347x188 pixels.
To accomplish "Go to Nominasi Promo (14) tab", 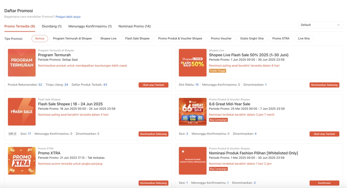I will 134,26.
